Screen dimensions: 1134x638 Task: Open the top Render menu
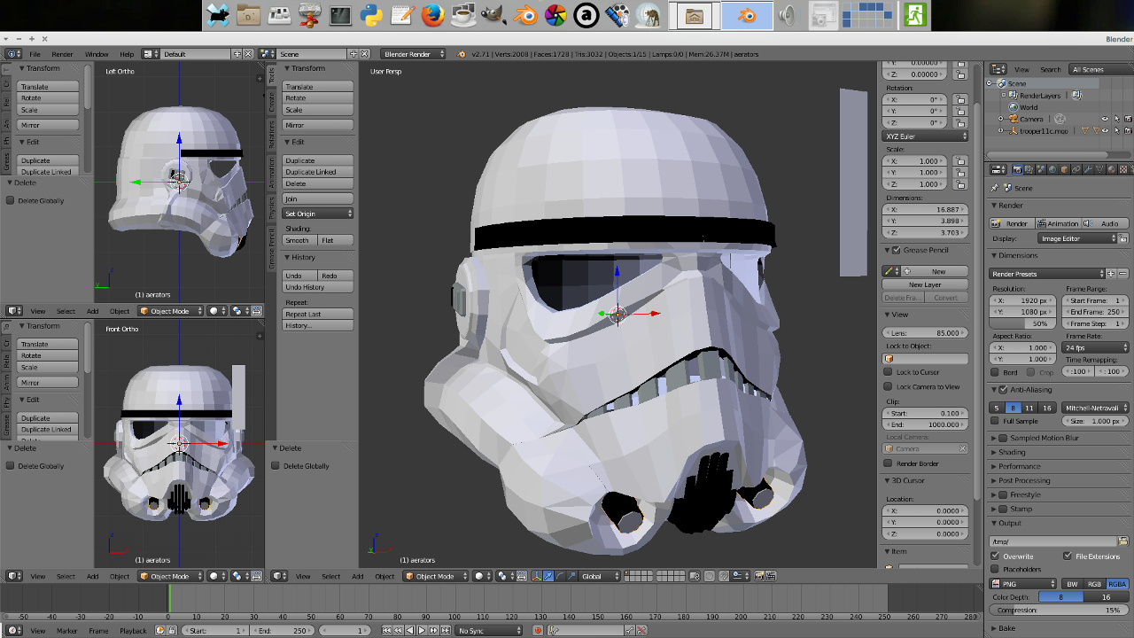pos(62,54)
